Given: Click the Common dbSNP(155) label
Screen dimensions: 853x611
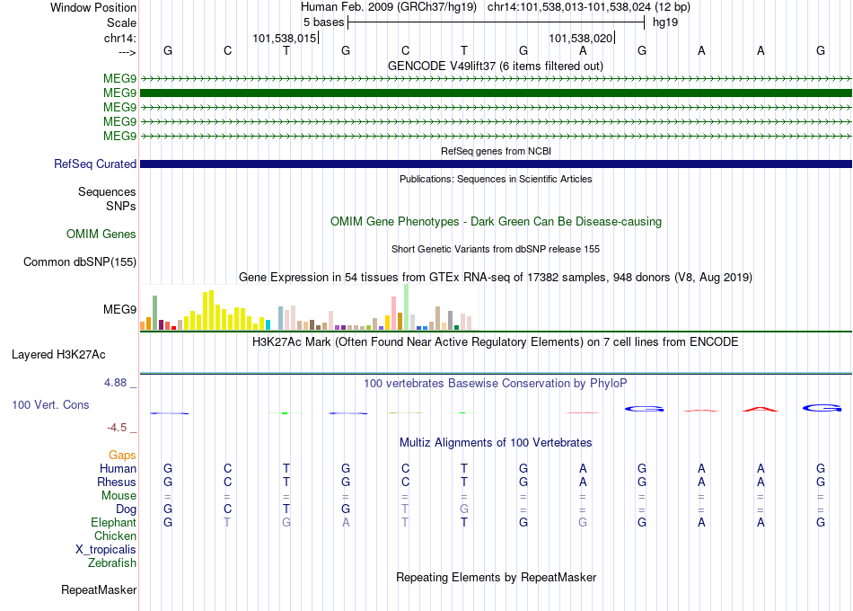Looking at the screenshot, I should 80,262.
